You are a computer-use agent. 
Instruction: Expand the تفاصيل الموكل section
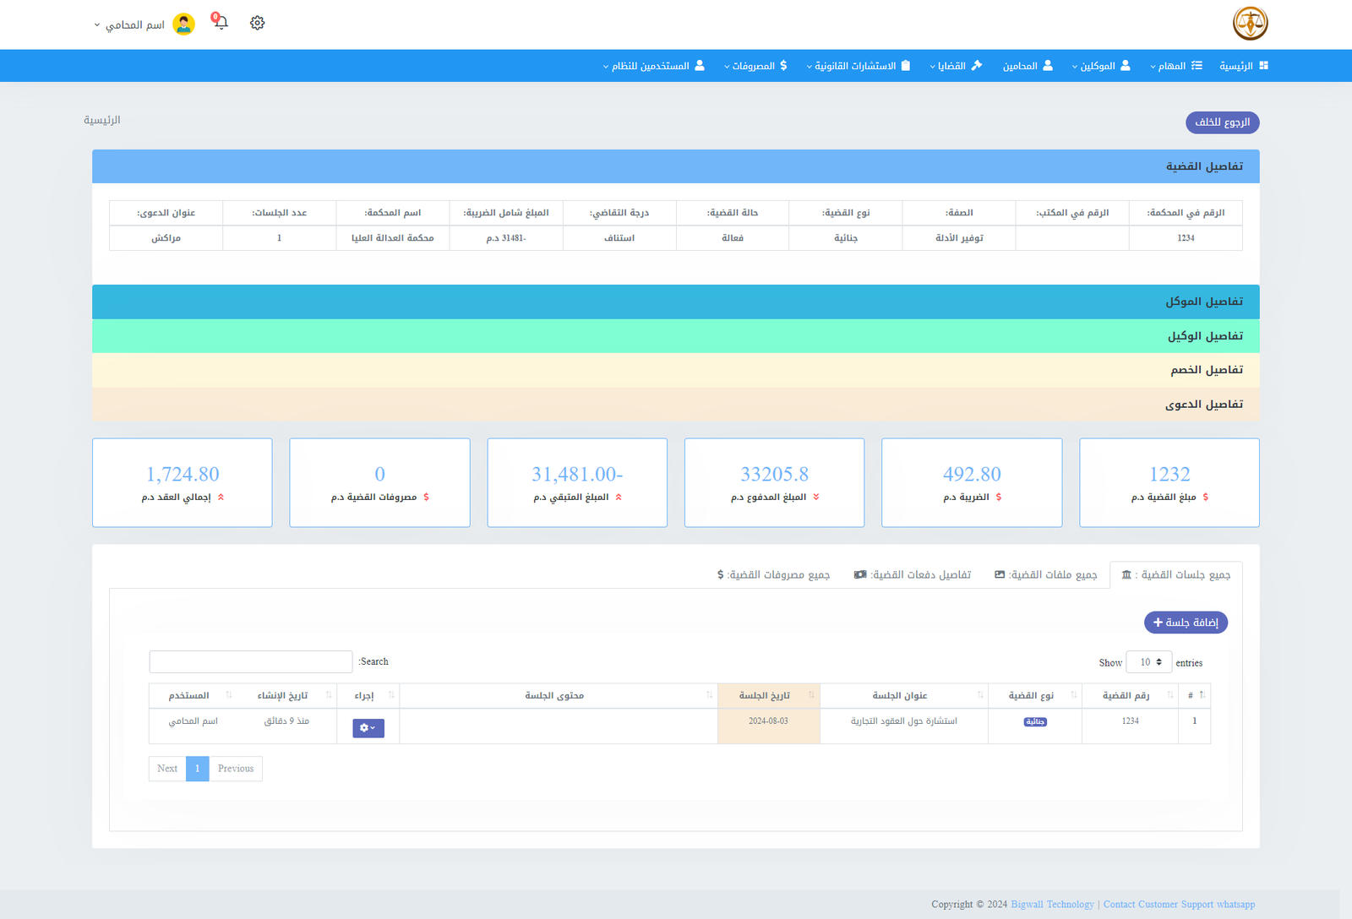676,302
